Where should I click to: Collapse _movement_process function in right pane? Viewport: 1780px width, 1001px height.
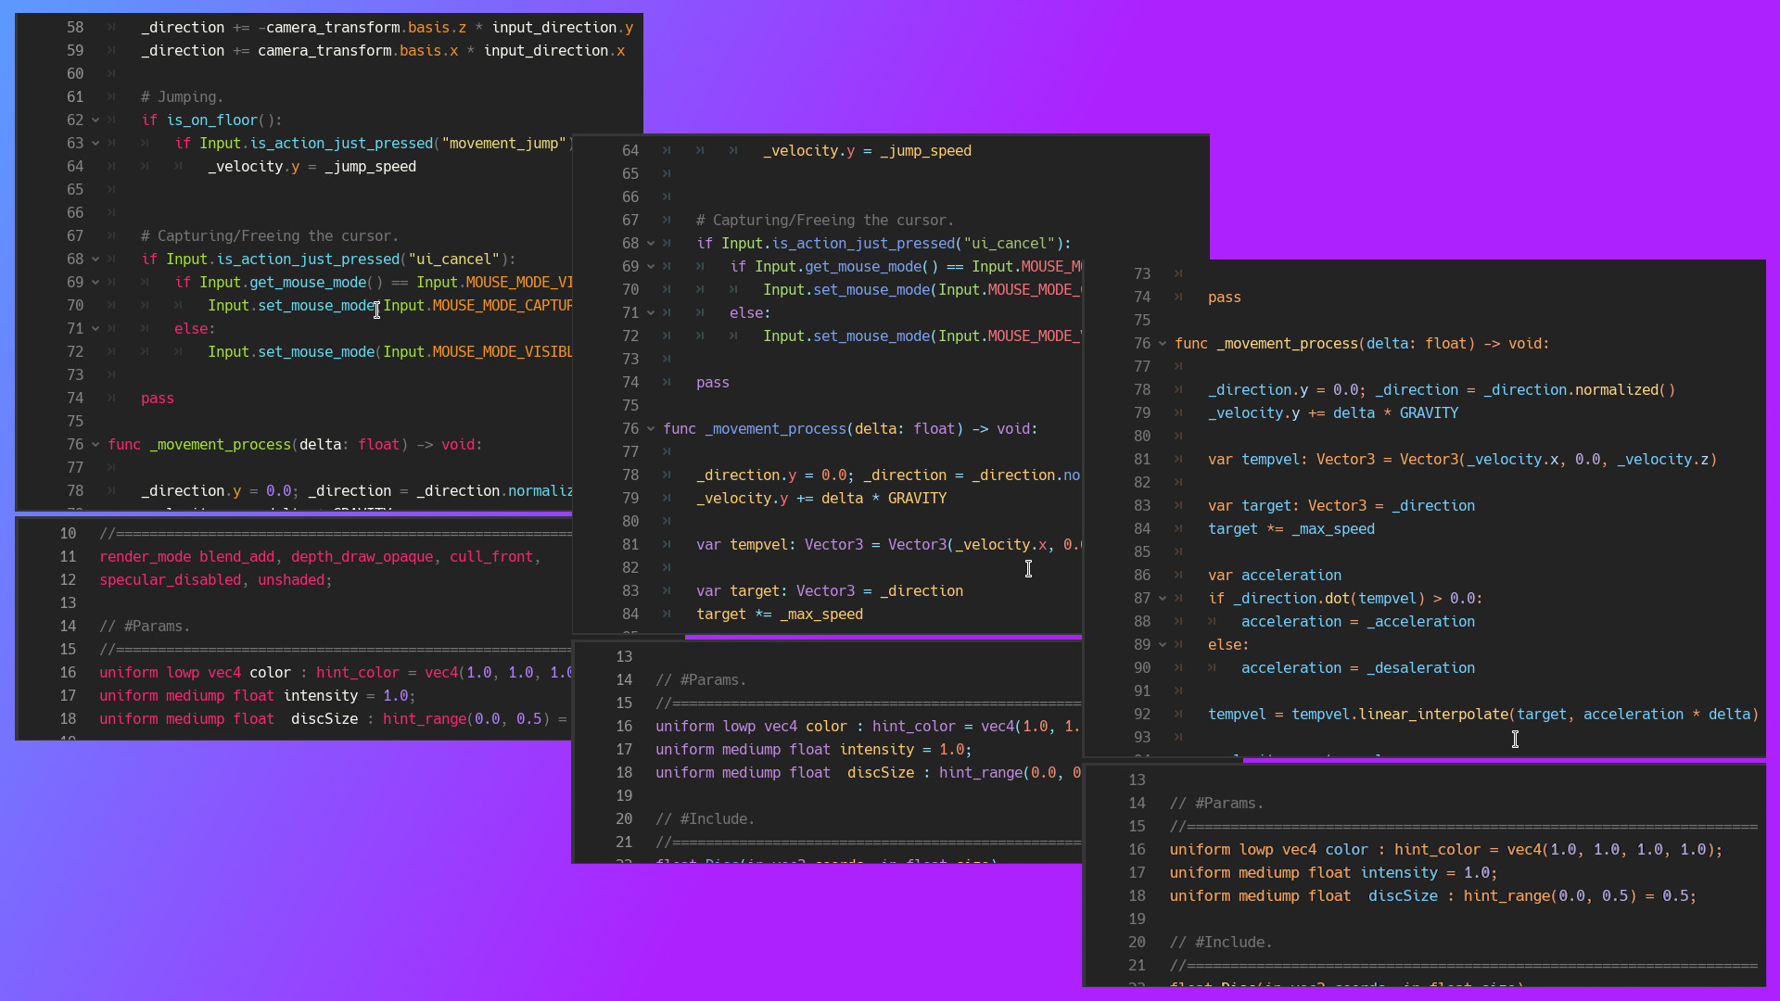(1163, 344)
